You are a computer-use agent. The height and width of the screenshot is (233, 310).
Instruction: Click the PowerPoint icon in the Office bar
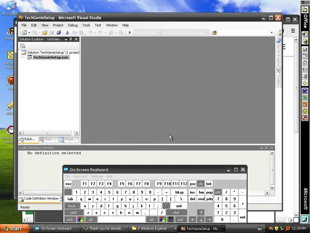(x=305, y=104)
